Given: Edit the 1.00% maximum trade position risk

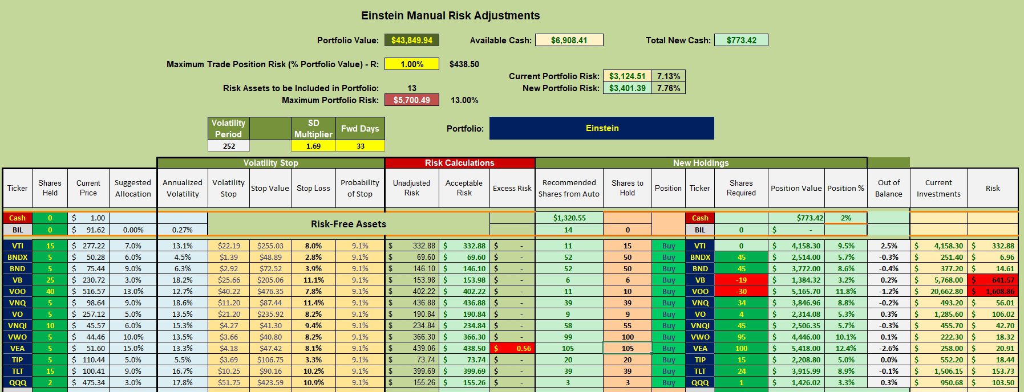Looking at the screenshot, I should pos(411,64).
